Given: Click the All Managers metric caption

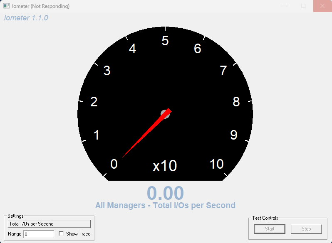Looking at the screenshot, I should [165, 205].
